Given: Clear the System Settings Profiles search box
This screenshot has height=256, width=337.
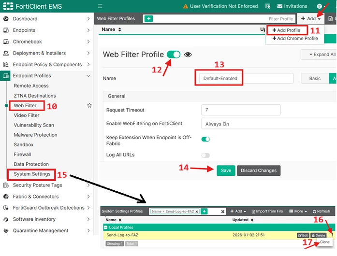Looking at the screenshot, I should click(x=223, y=212).
